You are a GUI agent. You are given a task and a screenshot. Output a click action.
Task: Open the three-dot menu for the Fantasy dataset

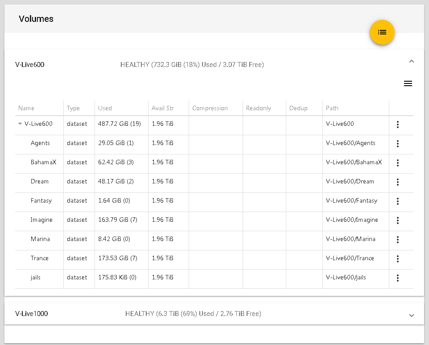point(398,201)
